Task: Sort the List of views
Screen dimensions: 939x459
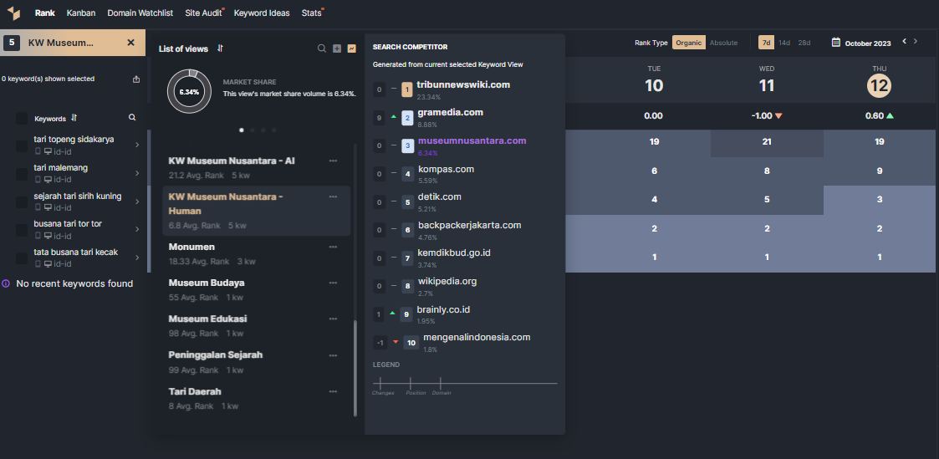Action: click(221, 48)
